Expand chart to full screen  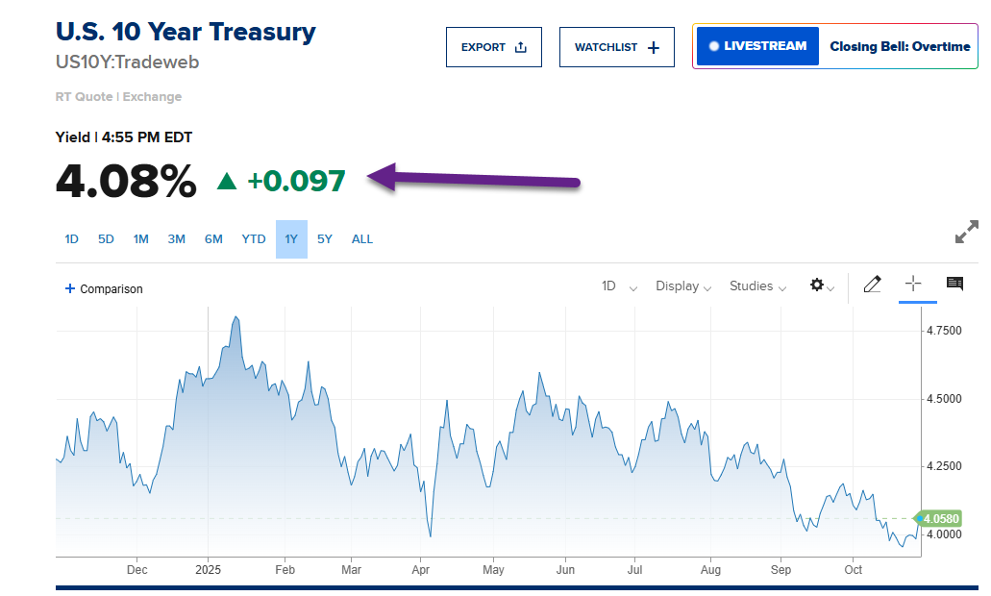(966, 232)
